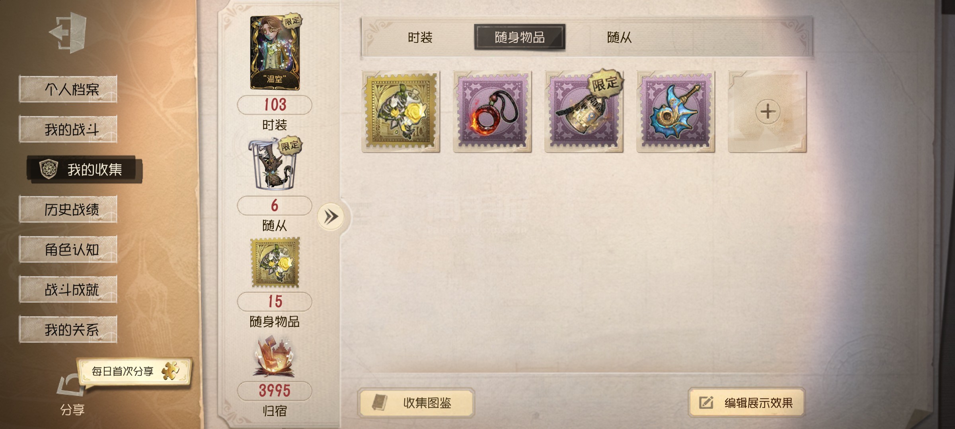Screen dimensions: 955x429
Task: Click 编辑展示效果 edit button
Action: (746, 403)
